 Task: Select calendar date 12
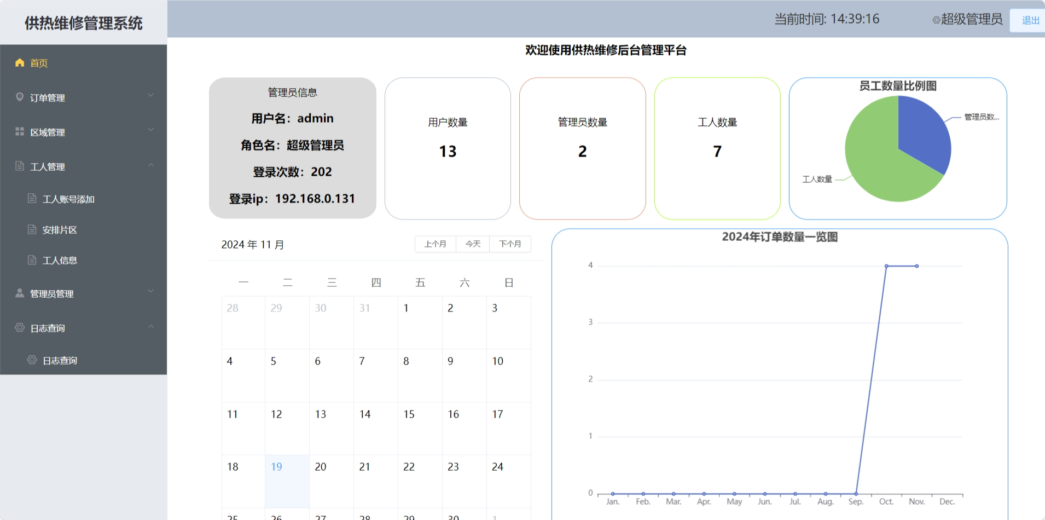coord(287,429)
